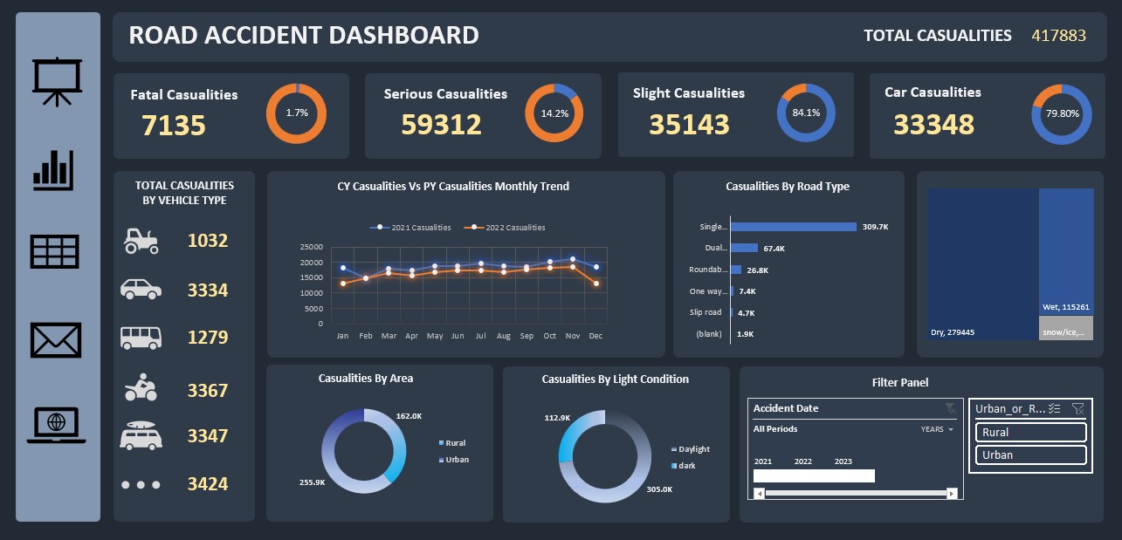Click the serious casualities value 59312
The image size is (1122, 540).
(441, 125)
